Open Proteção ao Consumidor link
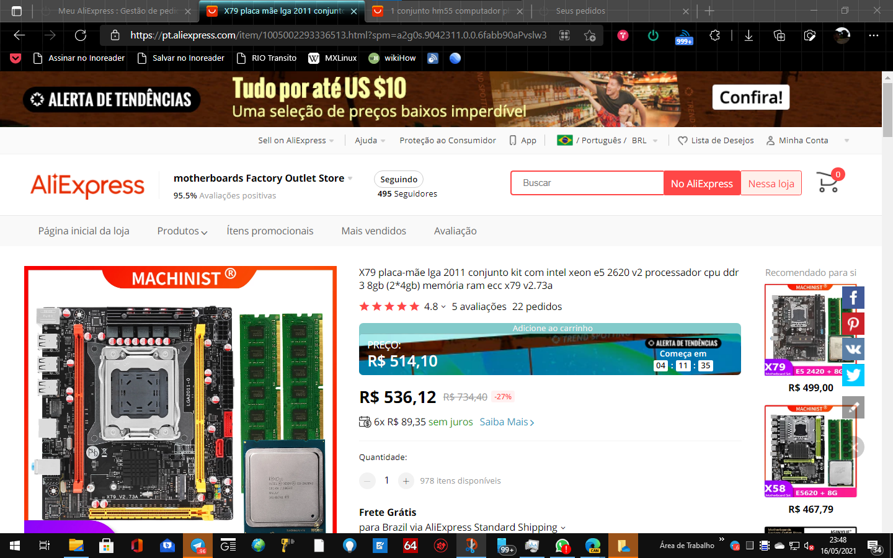 [448, 141]
